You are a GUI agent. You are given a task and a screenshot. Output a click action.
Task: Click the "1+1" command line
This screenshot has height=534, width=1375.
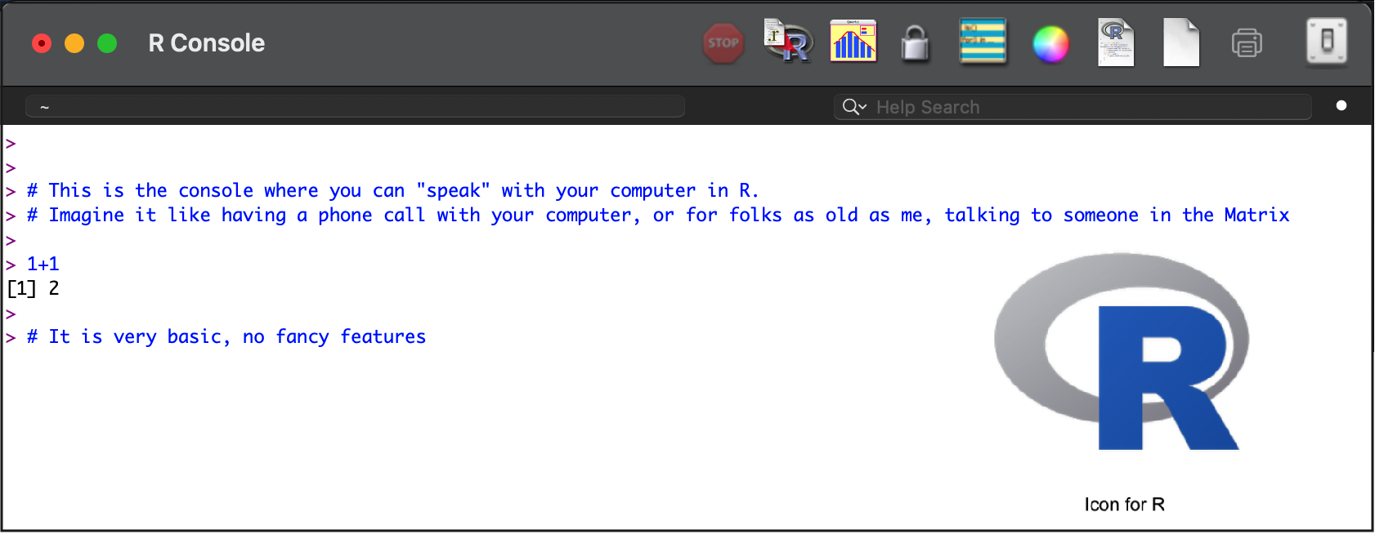pos(43,265)
